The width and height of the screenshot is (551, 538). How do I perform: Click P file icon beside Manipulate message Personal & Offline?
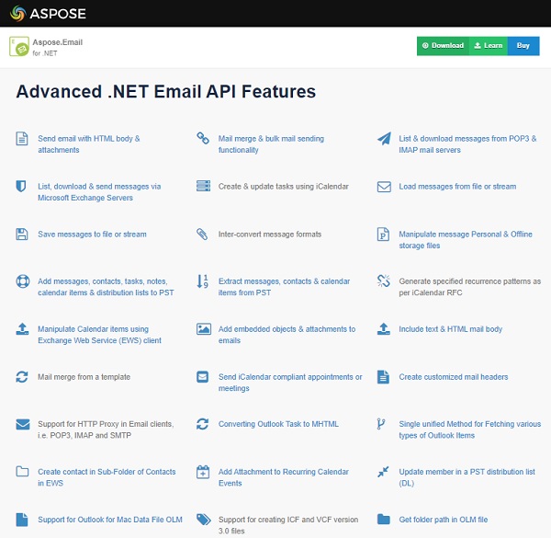(x=383, y=234)
